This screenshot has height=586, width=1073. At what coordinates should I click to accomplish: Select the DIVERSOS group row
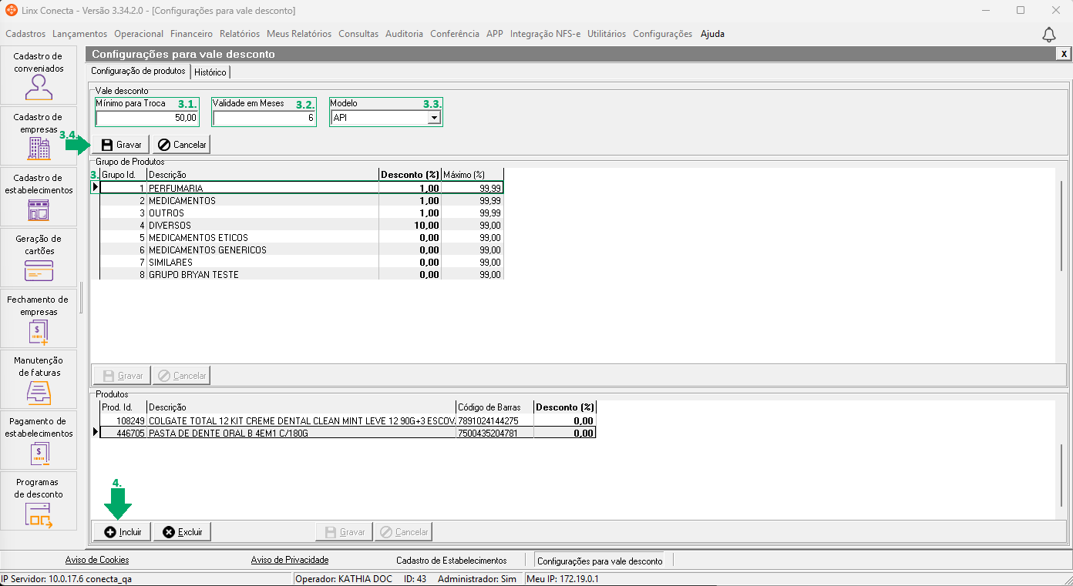point(302,225)
